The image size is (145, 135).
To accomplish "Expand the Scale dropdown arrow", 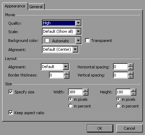I will pos(78,31).
